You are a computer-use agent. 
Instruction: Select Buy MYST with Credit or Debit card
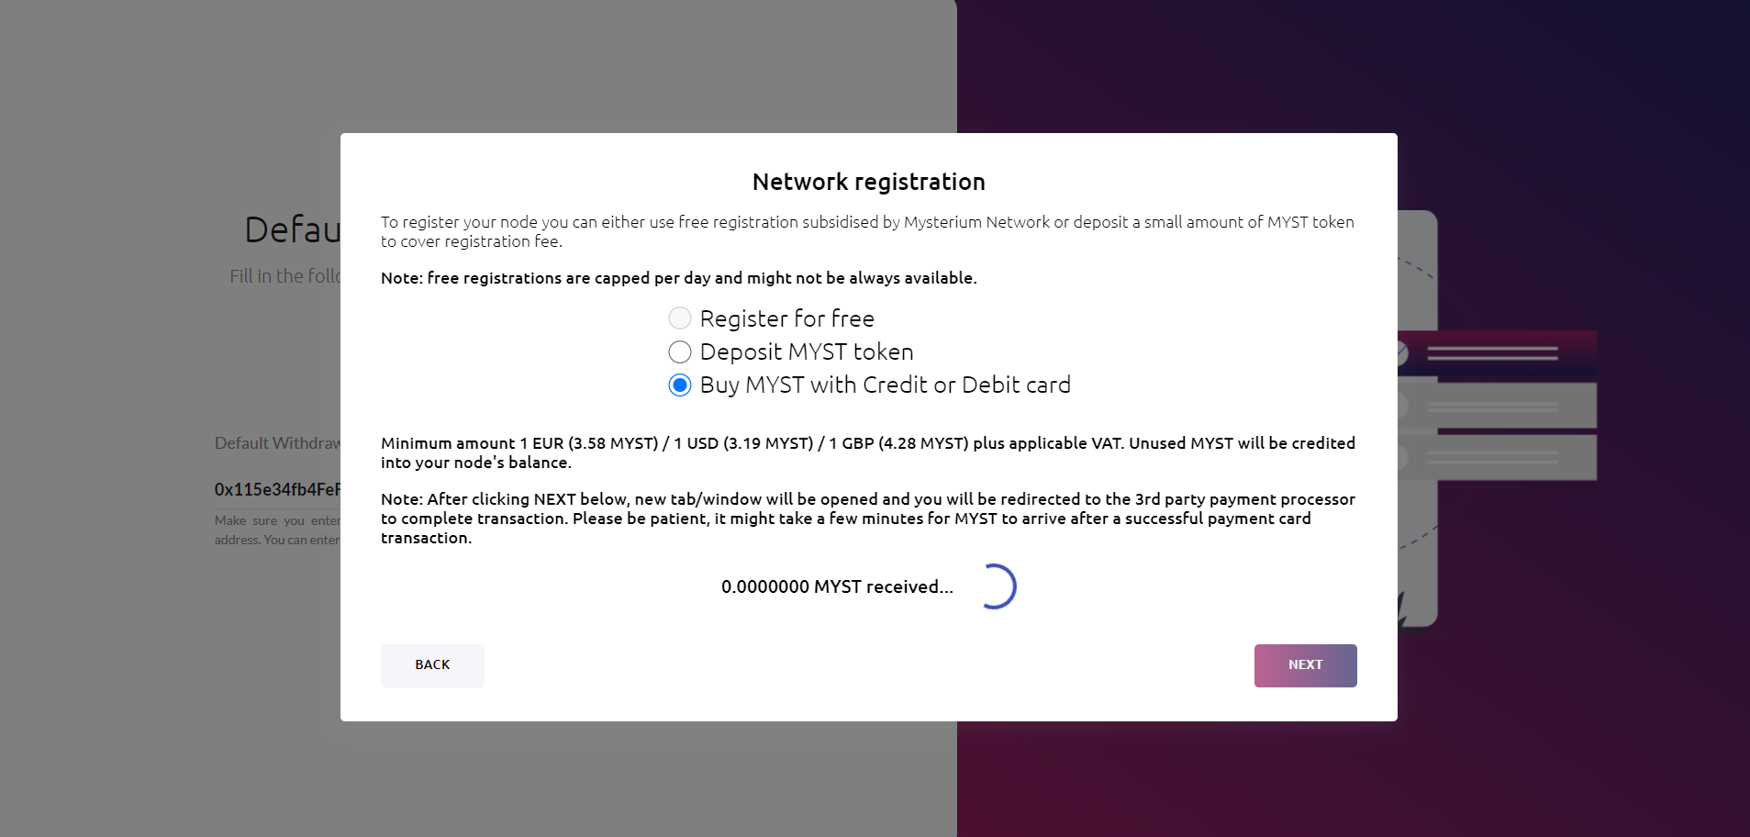point(884,385)
